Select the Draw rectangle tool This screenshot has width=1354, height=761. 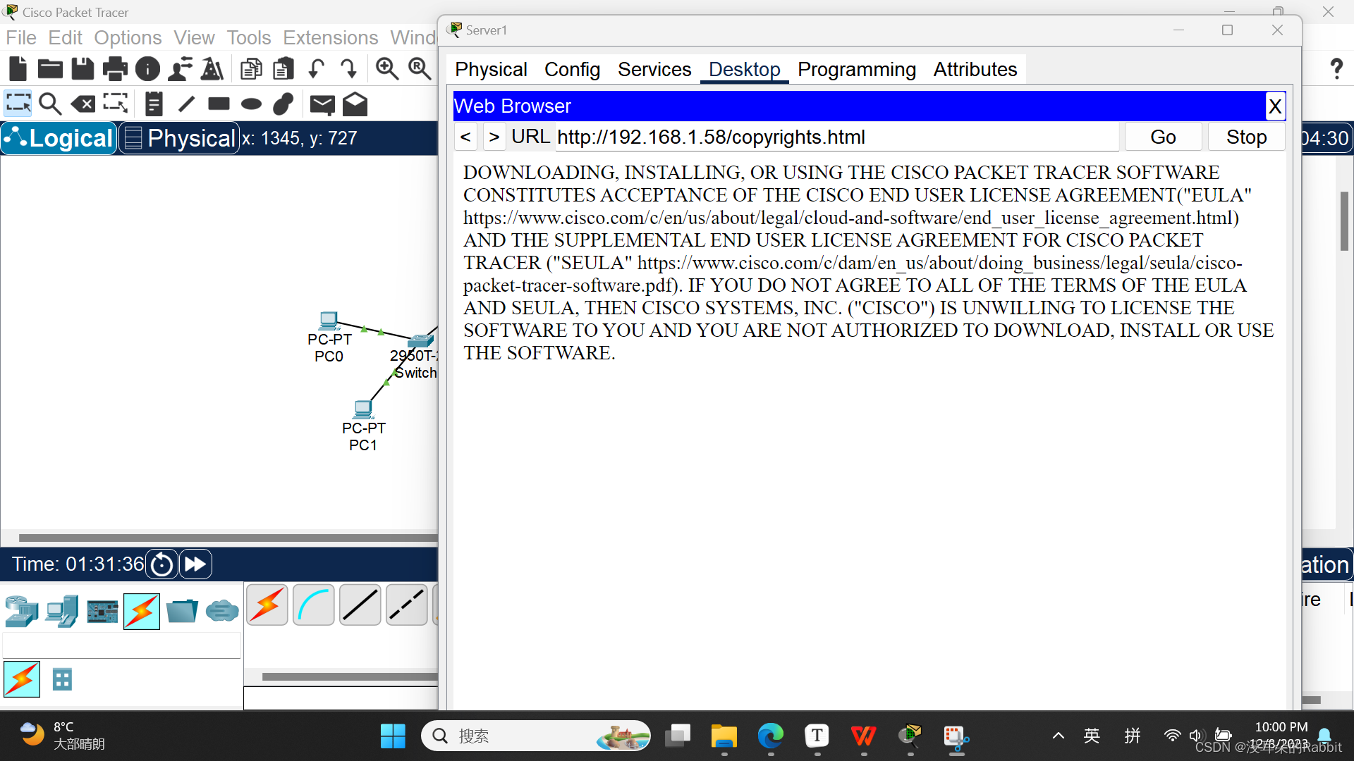[x=219, y=104]
